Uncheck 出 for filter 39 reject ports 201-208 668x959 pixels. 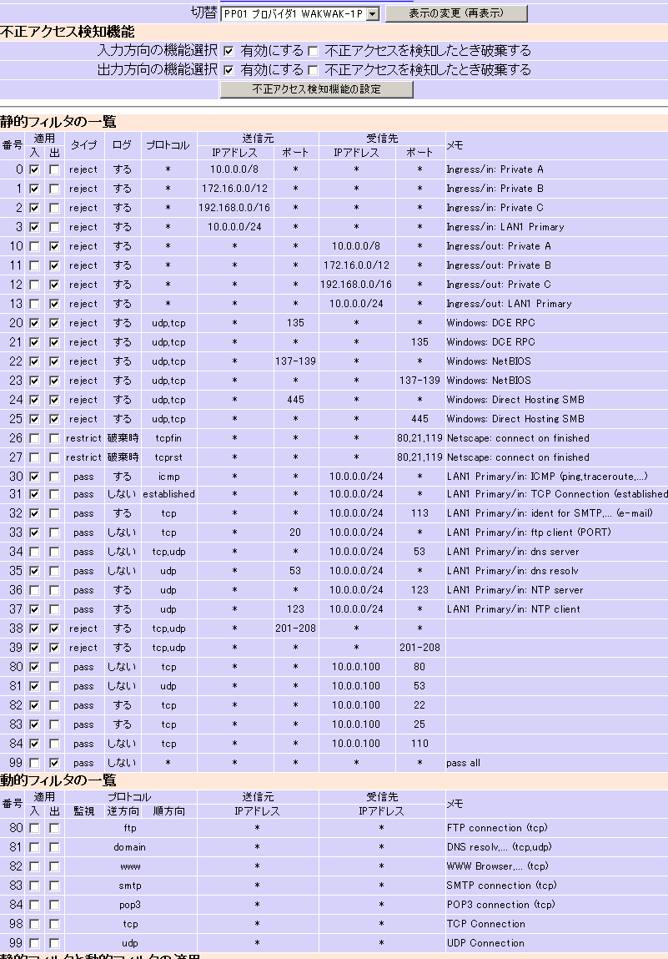(x=54, y=648)
